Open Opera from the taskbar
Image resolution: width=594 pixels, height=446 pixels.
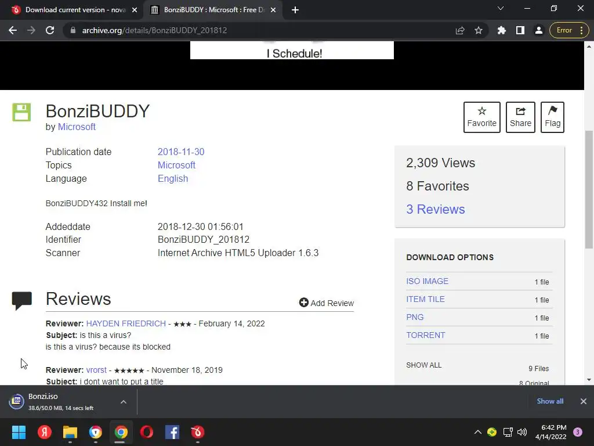pos(147,432)
